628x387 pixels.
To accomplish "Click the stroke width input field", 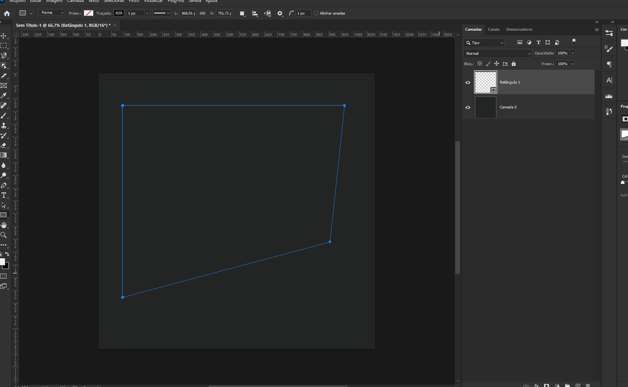I will click(x=135, y=13).
